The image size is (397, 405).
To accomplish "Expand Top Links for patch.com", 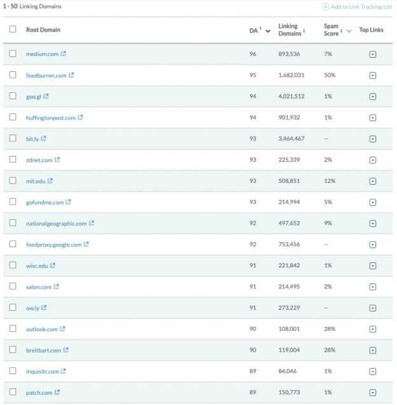I will (372, 393).
